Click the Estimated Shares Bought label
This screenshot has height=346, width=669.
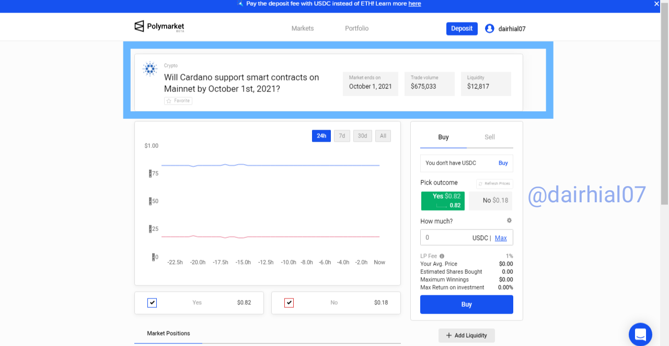coord(452,272)
